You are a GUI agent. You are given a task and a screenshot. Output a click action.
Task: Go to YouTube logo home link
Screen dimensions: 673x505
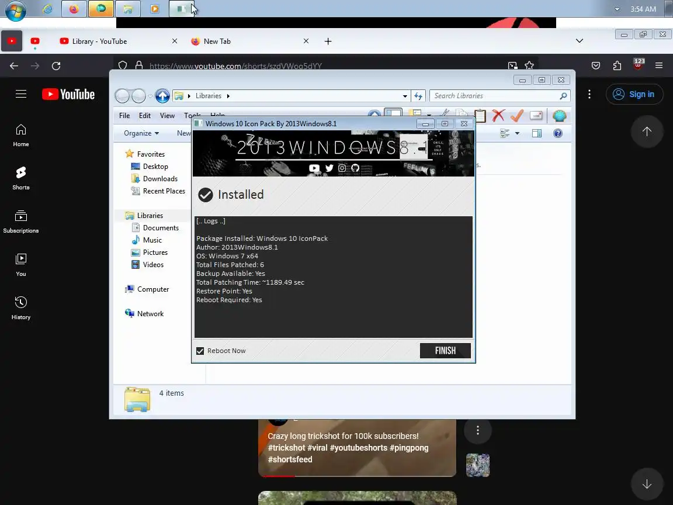(x=68, y=94)
